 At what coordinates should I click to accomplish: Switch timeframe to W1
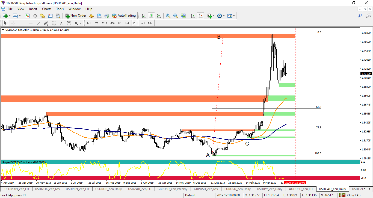(x=143, y=23)
